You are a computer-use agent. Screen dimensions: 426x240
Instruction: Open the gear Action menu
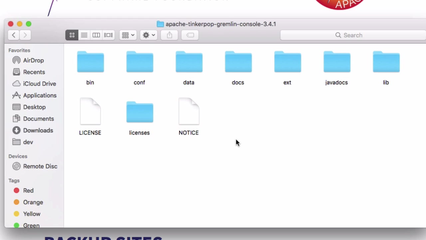148,35
